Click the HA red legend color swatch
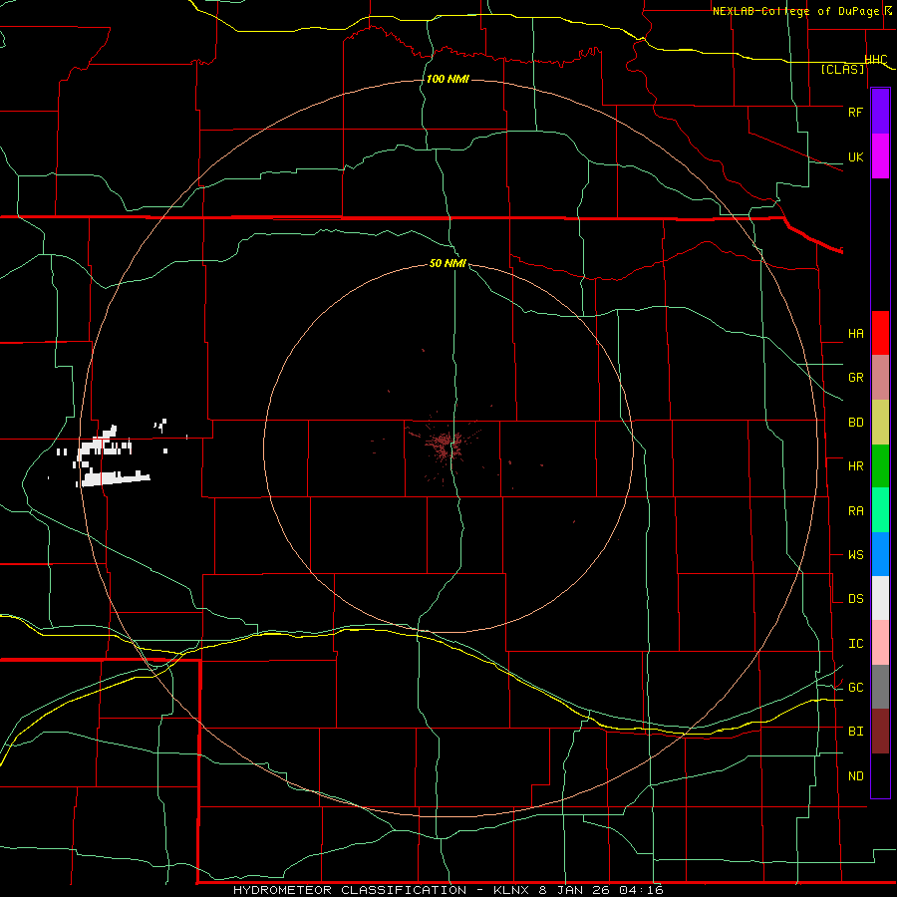 point(880,333)
